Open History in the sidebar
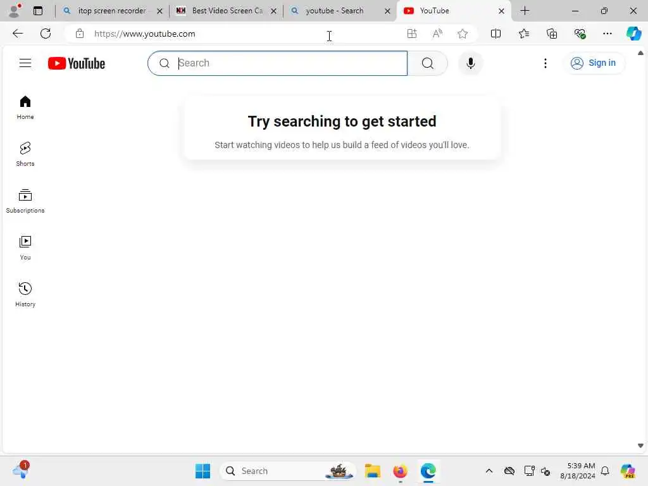 (x=25, y=295)
